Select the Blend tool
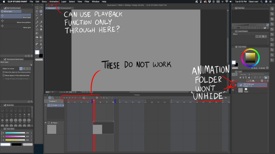Image resolution: width=275 pixels, height=154 pixels. click(x=37, y=33)
